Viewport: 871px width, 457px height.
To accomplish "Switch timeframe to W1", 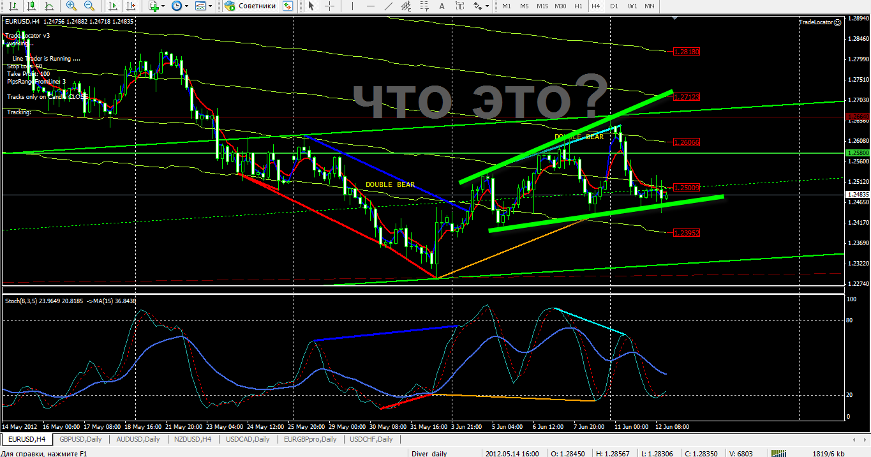I will 632,6.
